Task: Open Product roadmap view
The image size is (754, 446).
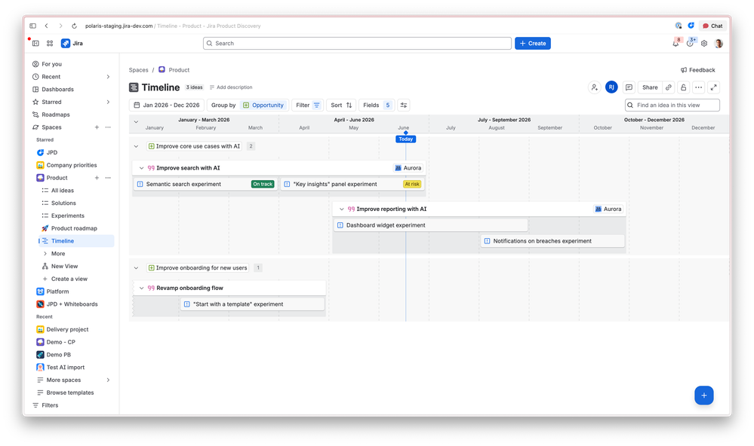Action: coord(76,228)
